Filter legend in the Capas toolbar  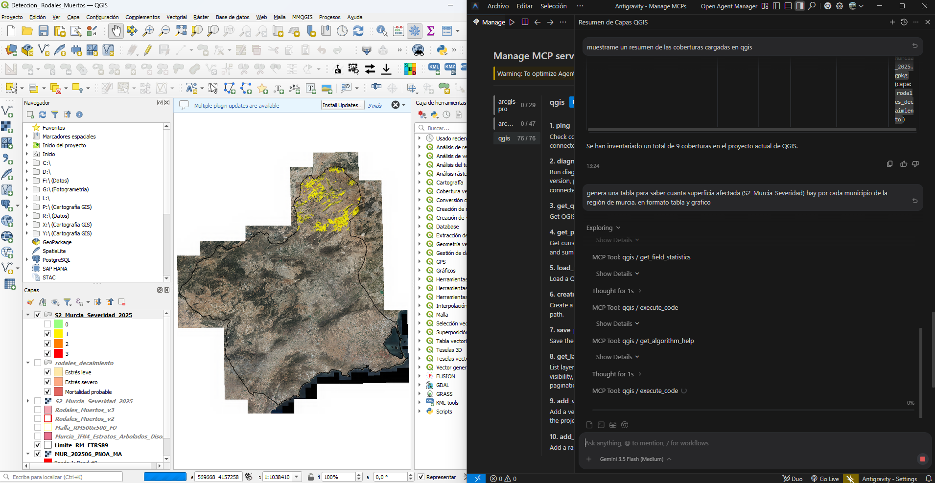point(68,302)
